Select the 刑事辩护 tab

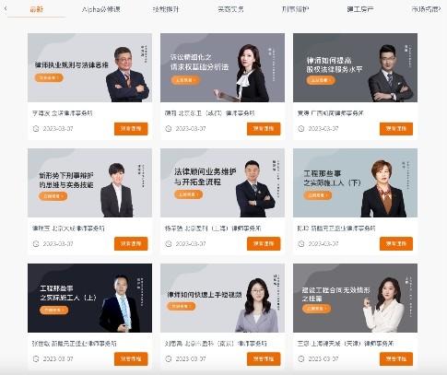tap(295, 9)
